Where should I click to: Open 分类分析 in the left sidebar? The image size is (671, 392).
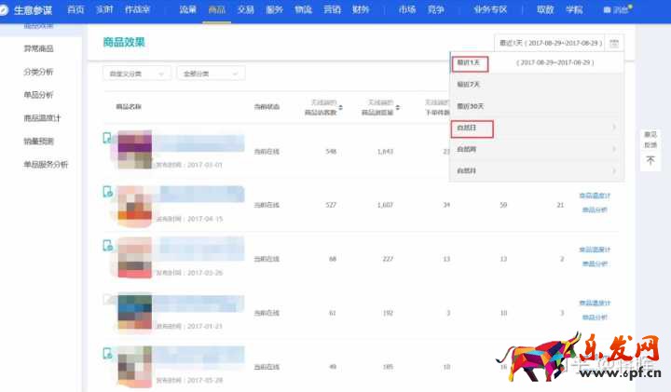38,72
